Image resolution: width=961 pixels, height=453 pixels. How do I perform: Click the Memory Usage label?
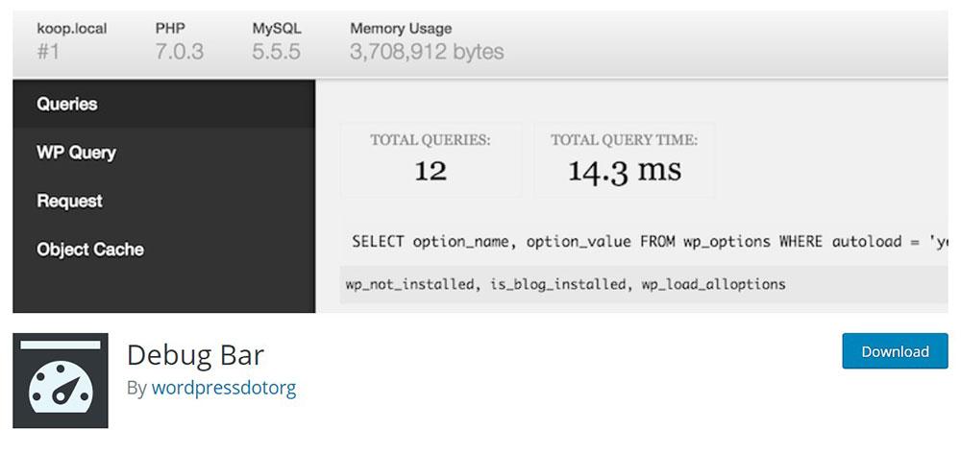point(401,29)
